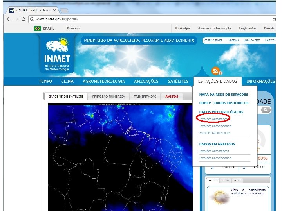Click the INMET logo
Image resolution: width=282 pixels, height=211 pixels.
pos(57,54)
